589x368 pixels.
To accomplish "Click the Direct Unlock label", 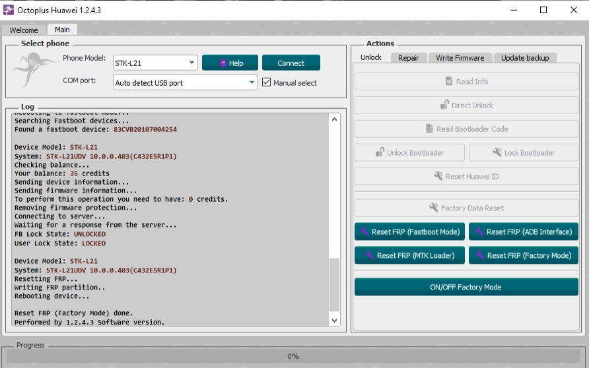I will click(x=472, y=106).
